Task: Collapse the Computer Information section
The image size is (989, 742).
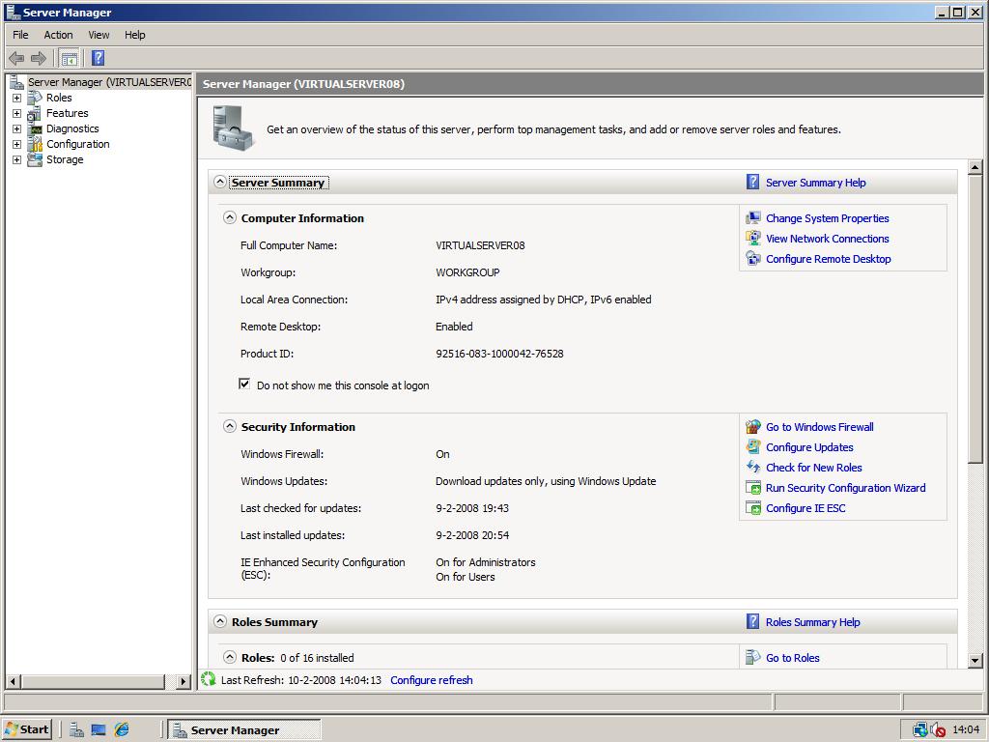Action: coord(230,217)
